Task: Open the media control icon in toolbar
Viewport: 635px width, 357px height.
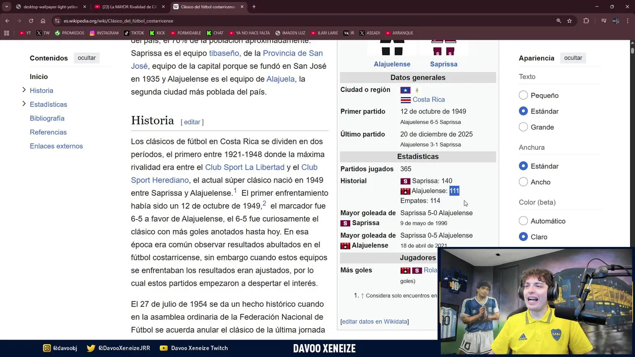Action: pyautogui.click(x=604, y=21)
